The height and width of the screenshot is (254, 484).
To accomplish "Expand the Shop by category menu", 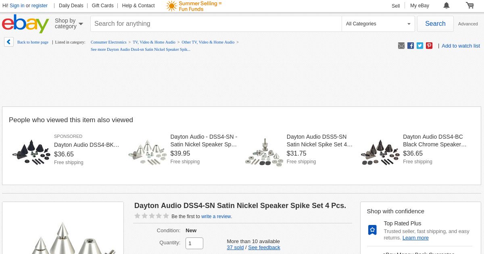I will pos(69,24).
